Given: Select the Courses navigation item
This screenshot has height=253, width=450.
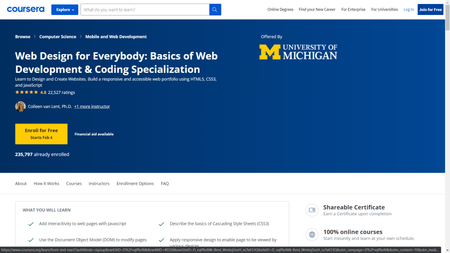Looking at the screenshot, I should click(74, 183).
